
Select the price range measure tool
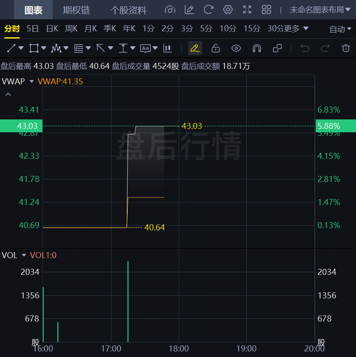tap(123, 48)
